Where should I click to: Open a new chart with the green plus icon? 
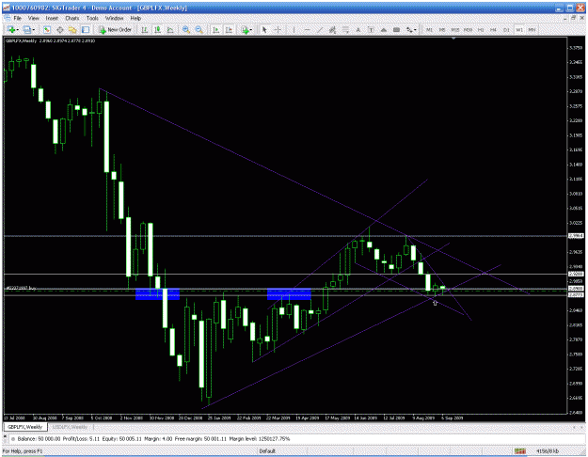(x=10, y=29)
